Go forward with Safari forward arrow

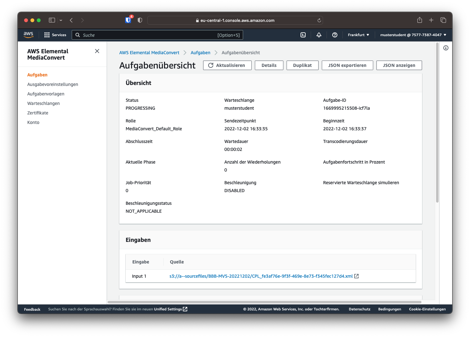(83, 20)
